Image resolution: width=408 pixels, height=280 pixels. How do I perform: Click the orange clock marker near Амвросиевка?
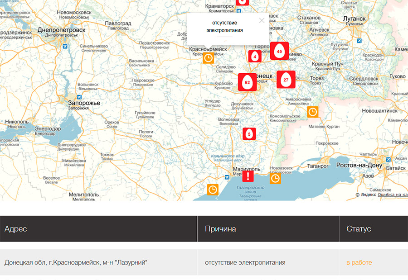313,112
